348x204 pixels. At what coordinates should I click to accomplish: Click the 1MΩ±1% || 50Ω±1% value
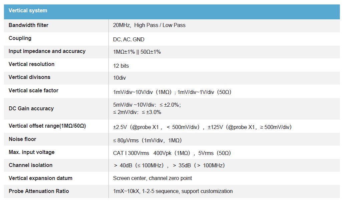[137, 52]
